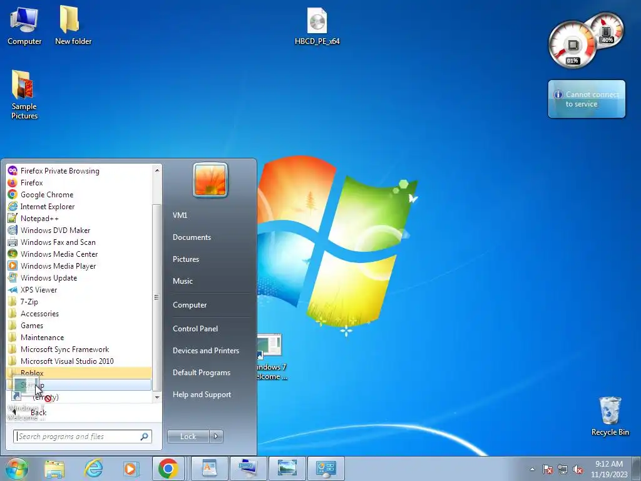Click Back to leave All Programs
This screenshot has height=481, width=641.
38,413
